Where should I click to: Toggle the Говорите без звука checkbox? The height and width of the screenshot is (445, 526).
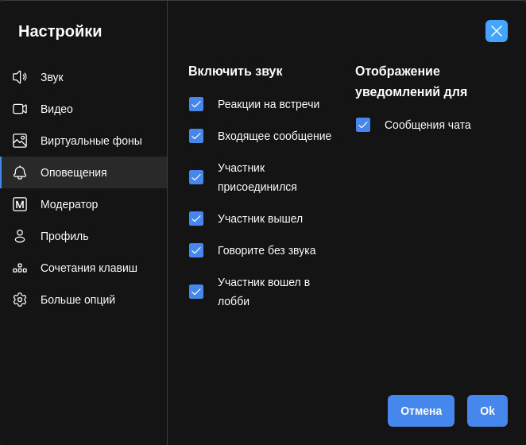[196, 250]
